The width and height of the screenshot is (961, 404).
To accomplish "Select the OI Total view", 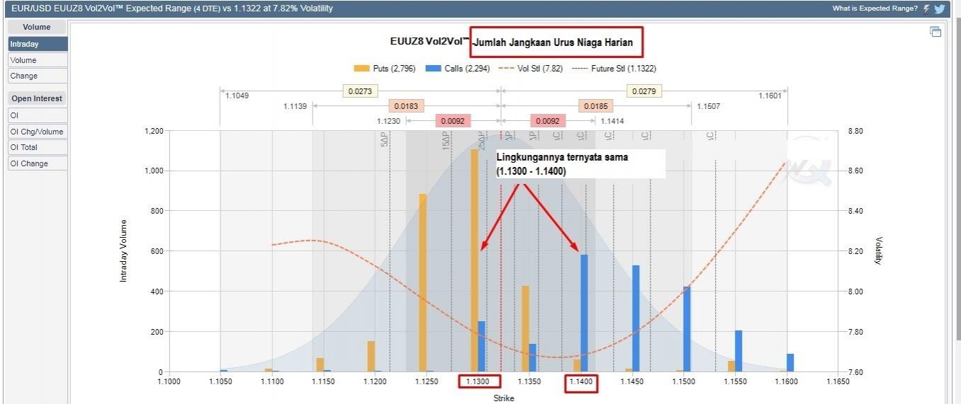I will (38, 147).
